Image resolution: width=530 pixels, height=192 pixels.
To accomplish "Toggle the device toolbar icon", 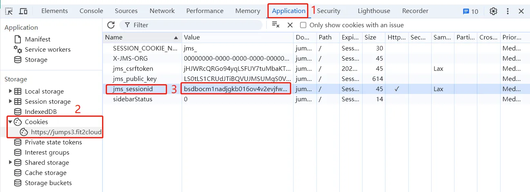I will [x=24, y=11].
